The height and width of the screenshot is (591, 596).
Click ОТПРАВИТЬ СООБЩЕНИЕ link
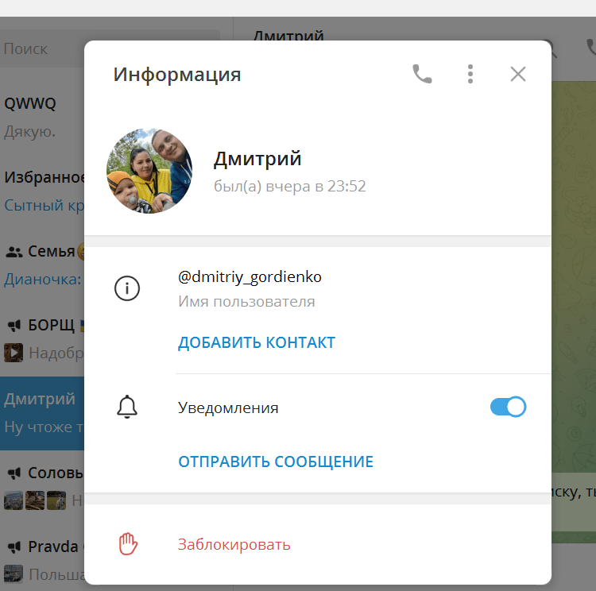[276, 462]
